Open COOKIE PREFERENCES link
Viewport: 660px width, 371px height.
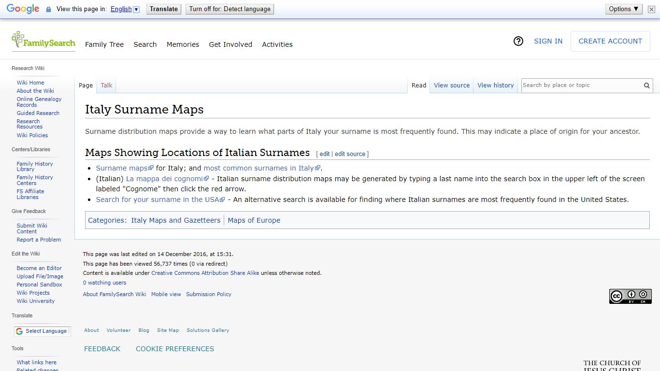[x=175, y=349]
